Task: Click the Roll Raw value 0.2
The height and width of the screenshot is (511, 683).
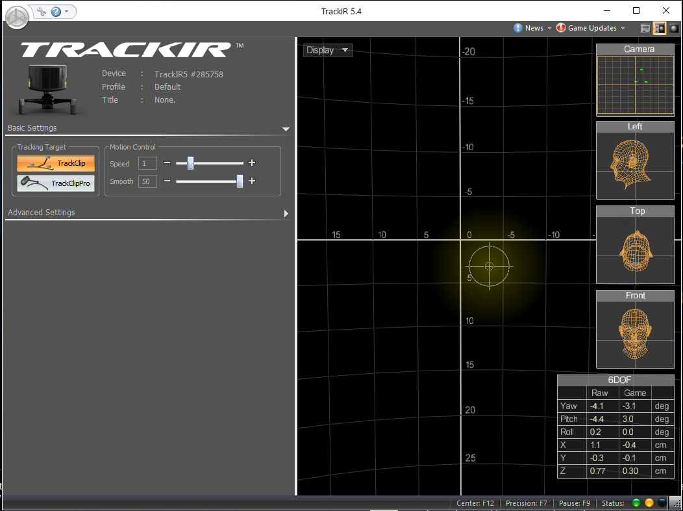Action: pos(595,432)
